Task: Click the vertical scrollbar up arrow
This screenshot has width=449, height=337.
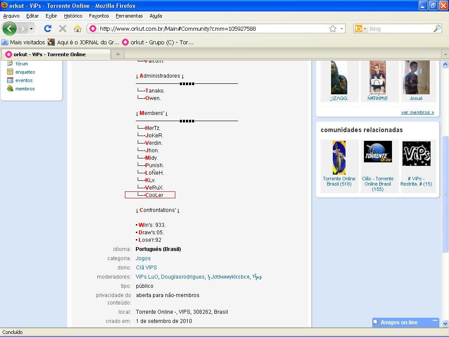Action: pos(445,64)
